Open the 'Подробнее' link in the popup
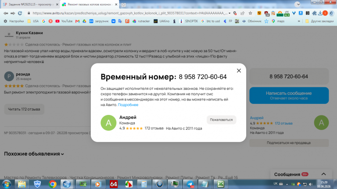 pos(128,105)
